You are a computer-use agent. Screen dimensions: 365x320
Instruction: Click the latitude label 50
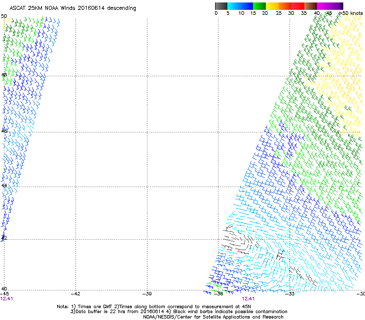click(x=4, y=16)
